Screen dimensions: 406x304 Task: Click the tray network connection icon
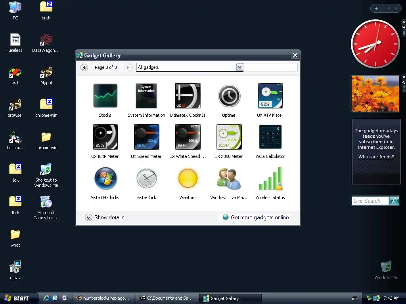click(369, 298)
